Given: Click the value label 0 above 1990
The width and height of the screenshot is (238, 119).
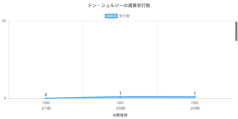Looking at the screenshot, I should (x=46, y=95).
